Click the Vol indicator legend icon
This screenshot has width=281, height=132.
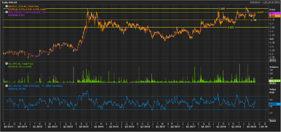click(7, 64)
